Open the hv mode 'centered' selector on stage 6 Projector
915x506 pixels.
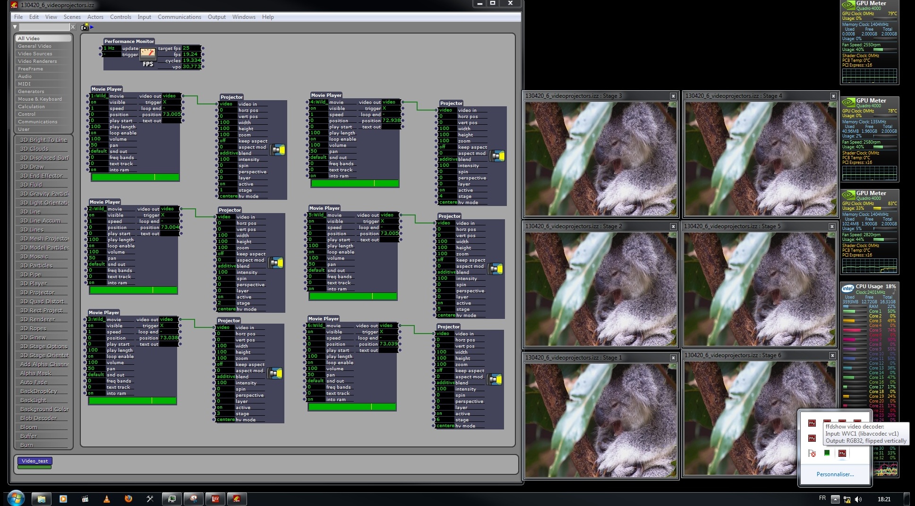click(445, 426)
